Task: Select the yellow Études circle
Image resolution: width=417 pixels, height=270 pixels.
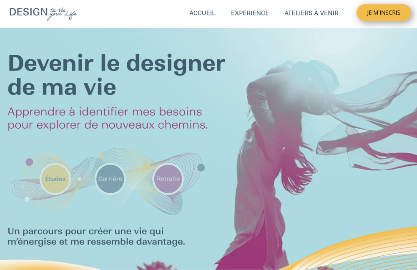Action: tap(55, 179)
